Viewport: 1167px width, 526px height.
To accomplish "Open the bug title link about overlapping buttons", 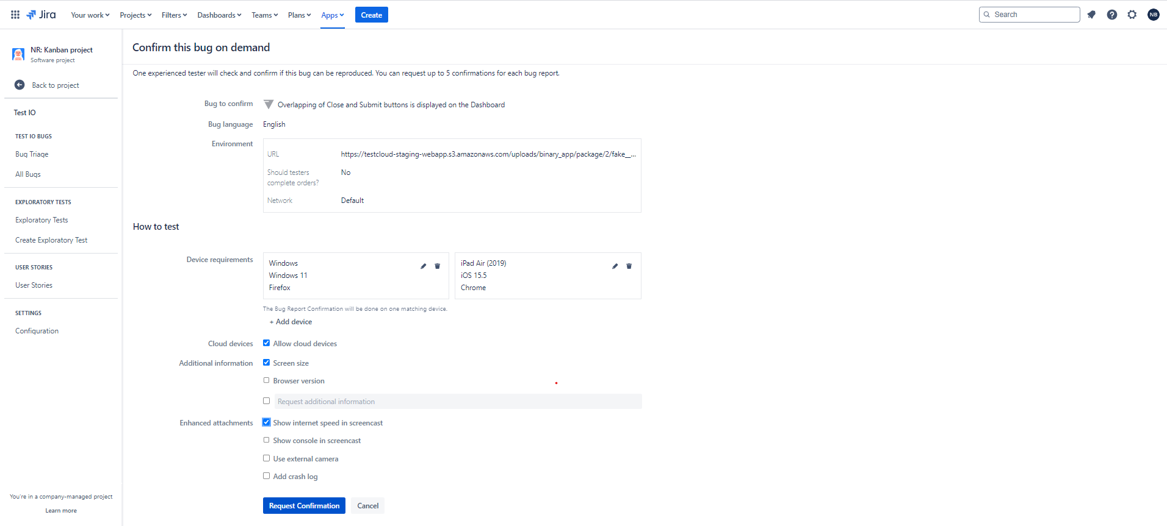I will 391,105.
